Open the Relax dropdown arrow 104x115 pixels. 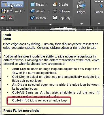coord(47,5)
